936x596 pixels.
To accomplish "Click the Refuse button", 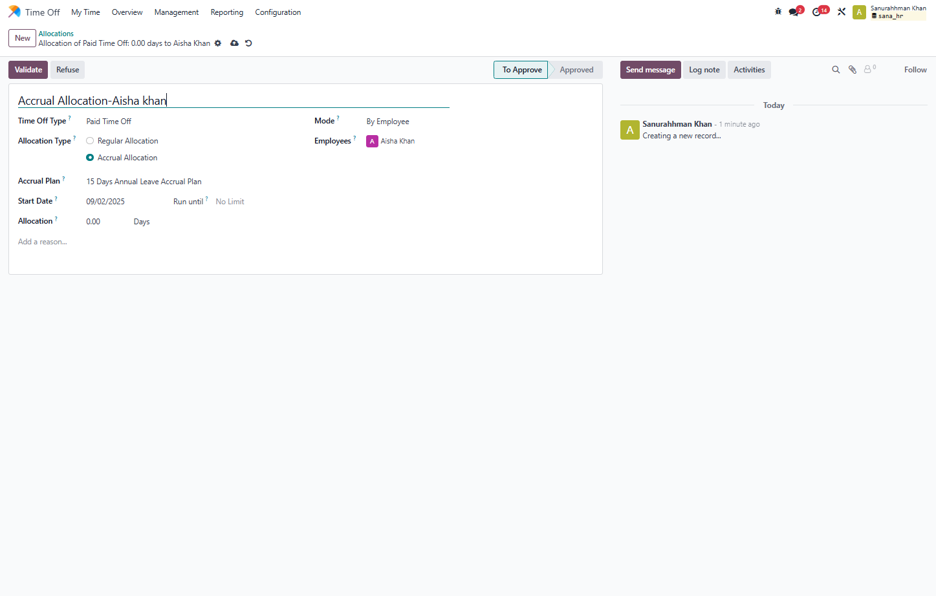I will pos(68,70).
